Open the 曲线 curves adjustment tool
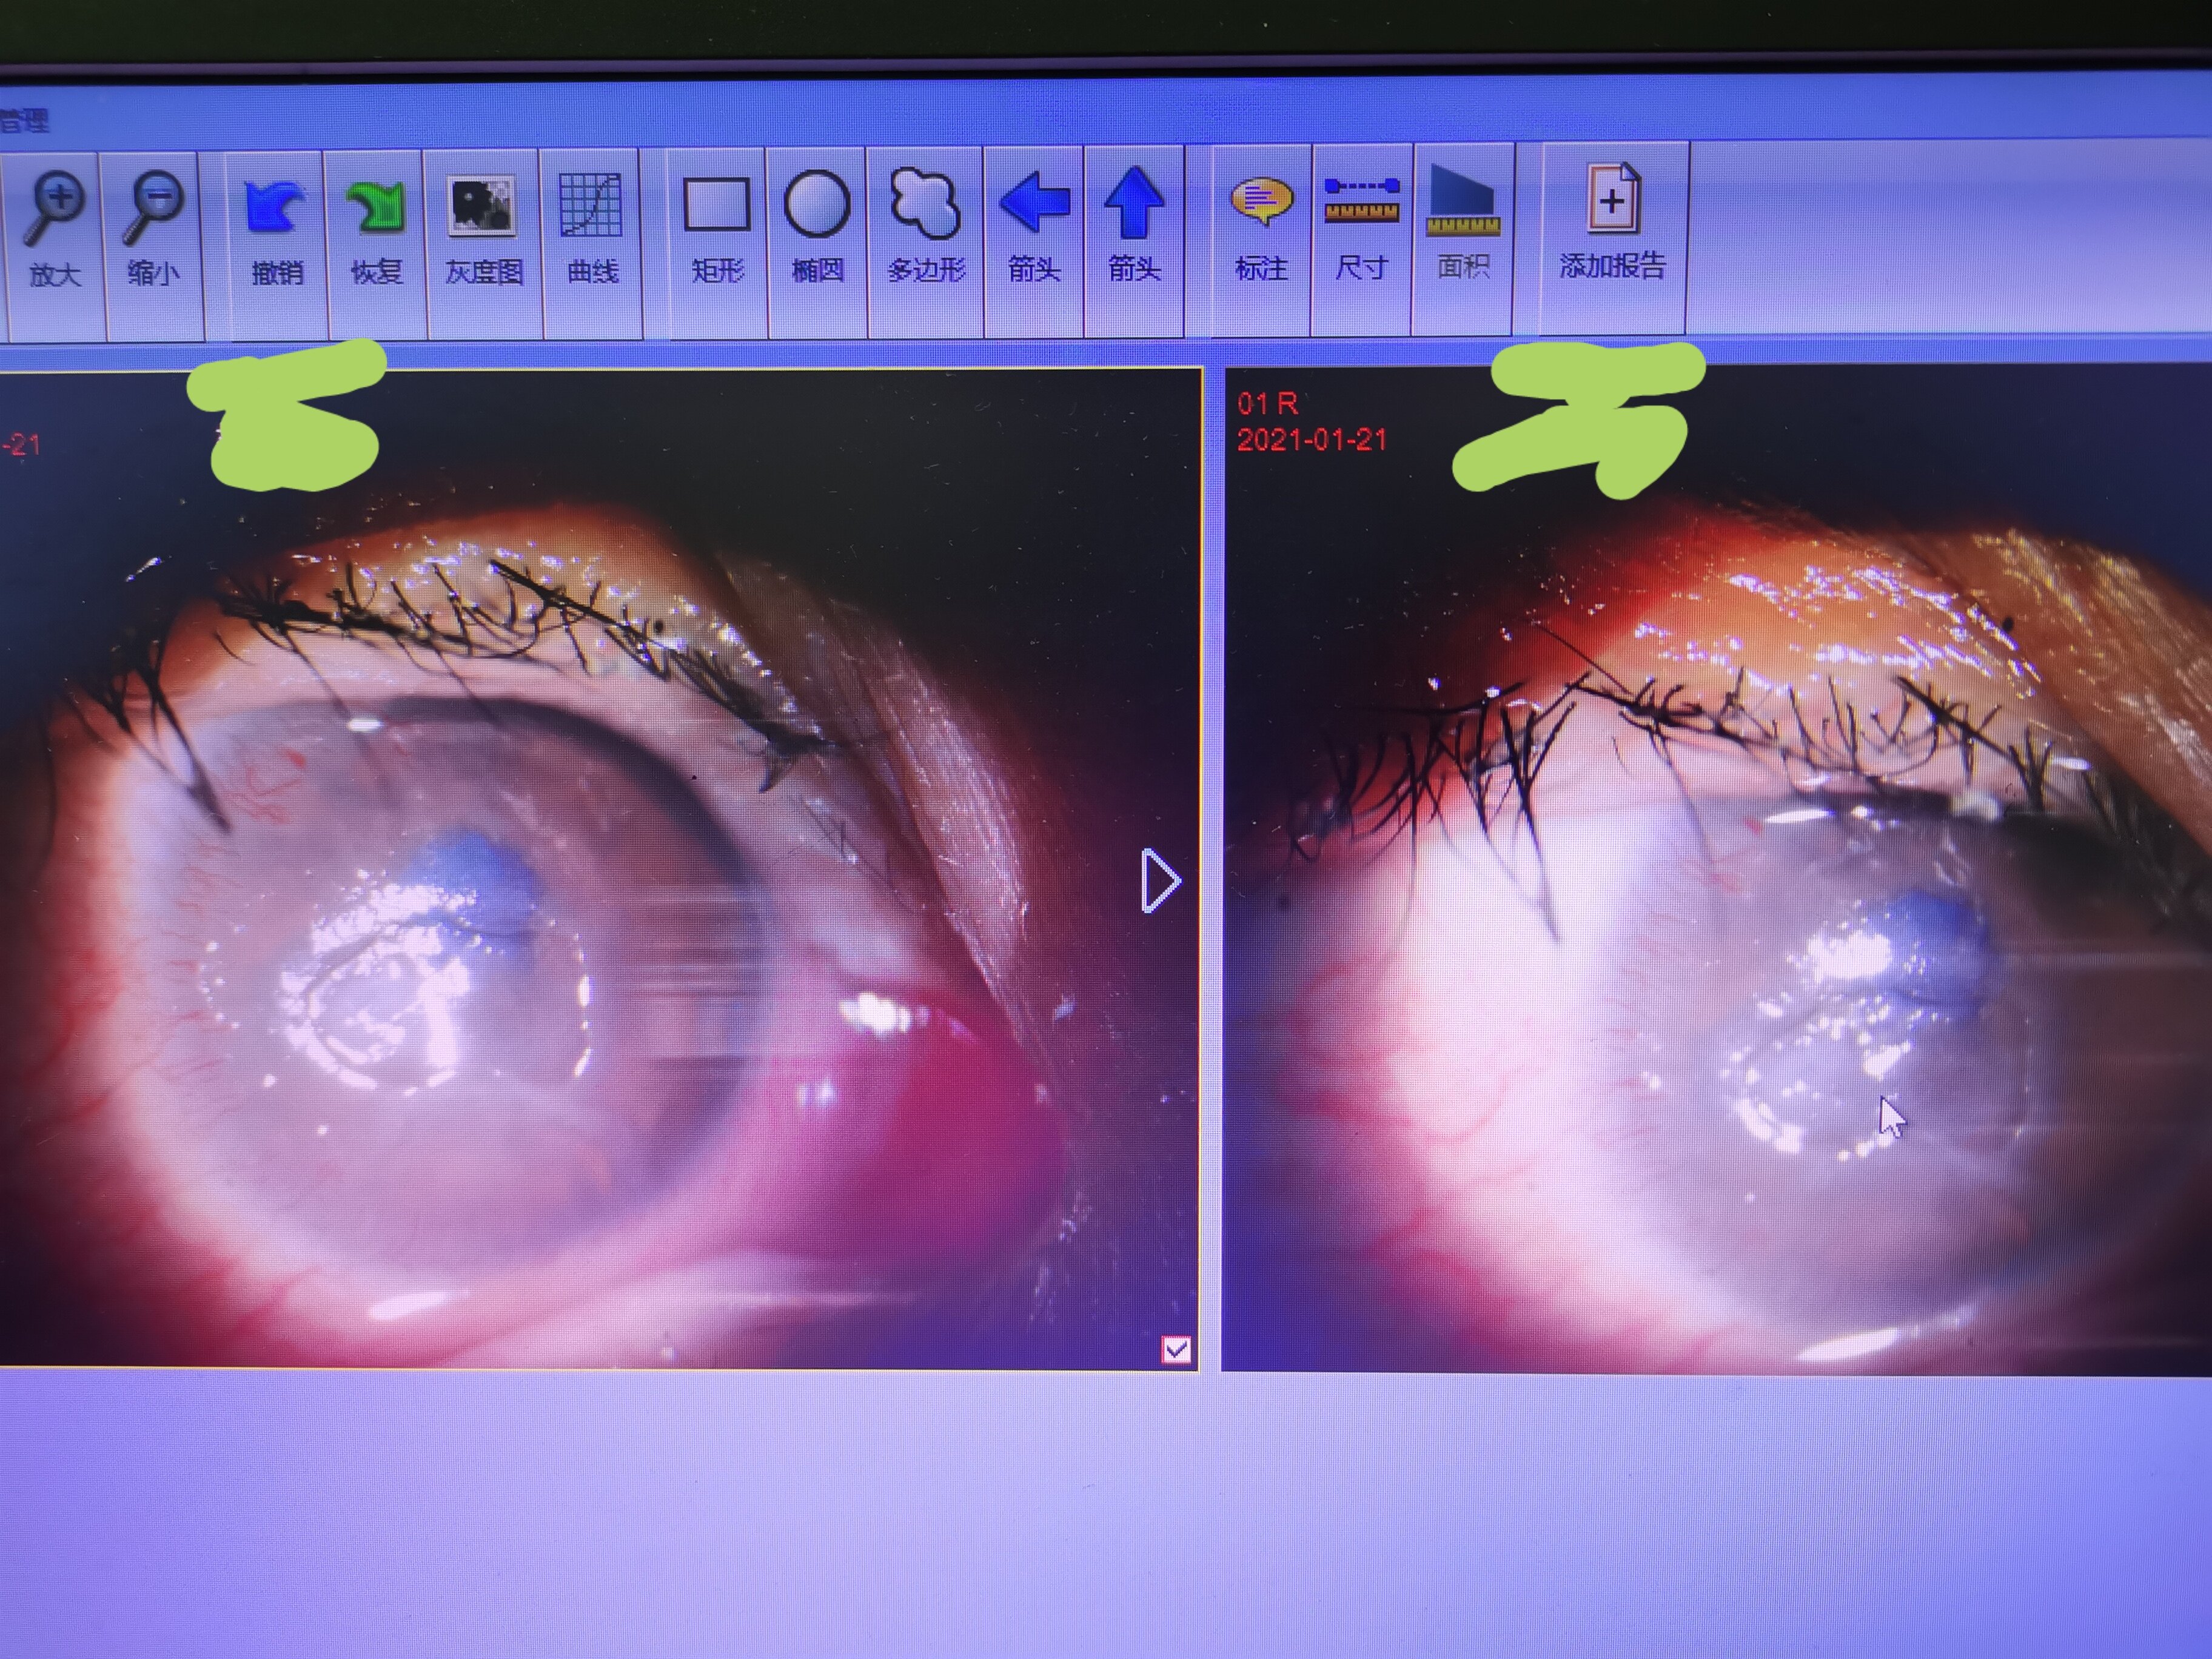This screenshot has width=2212, height=1659. tap(591, 206)
